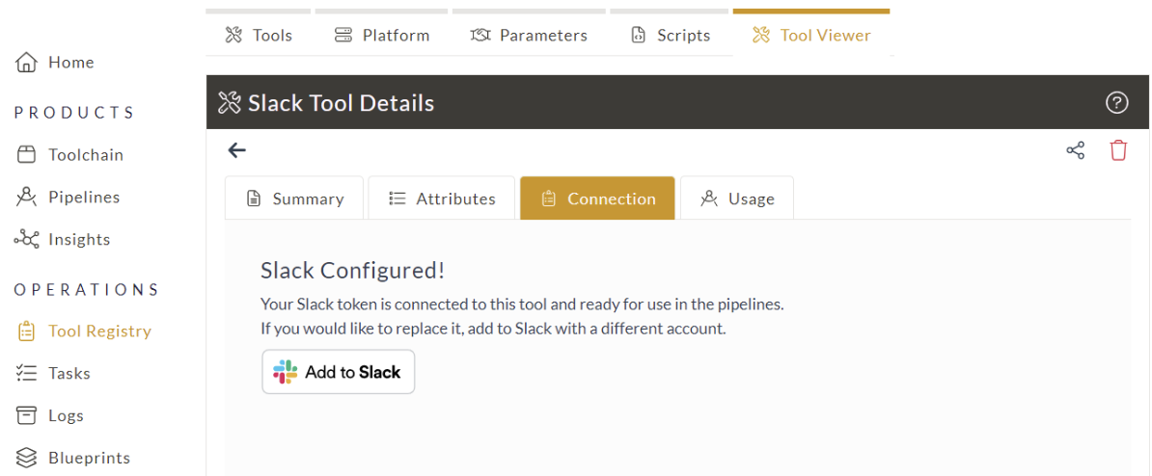Viewport: 1152px width, 476px height.
Task: Click the share icon for Slack tool
Action: tap(1075, 151)
